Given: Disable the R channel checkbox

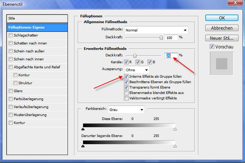Looking at the screenshot, I should [x=127, y=62].
